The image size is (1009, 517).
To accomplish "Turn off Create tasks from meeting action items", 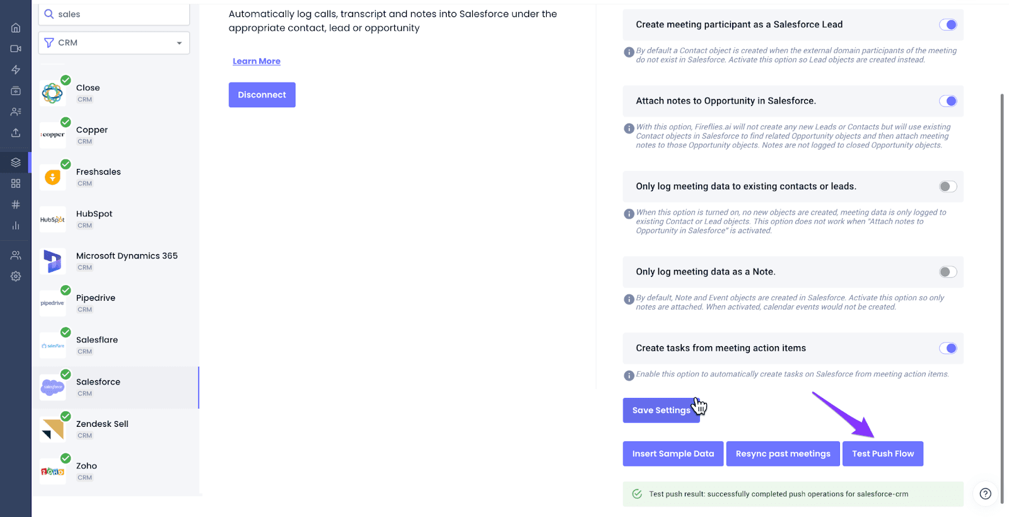I will pyautogui.click(x=948, y=348).
